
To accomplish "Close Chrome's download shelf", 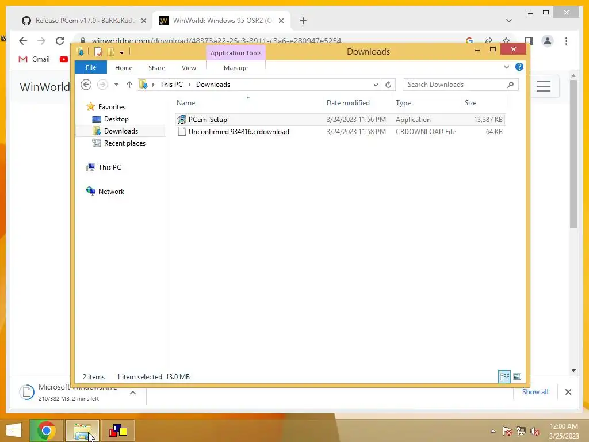I will click(x=568, y=392).
